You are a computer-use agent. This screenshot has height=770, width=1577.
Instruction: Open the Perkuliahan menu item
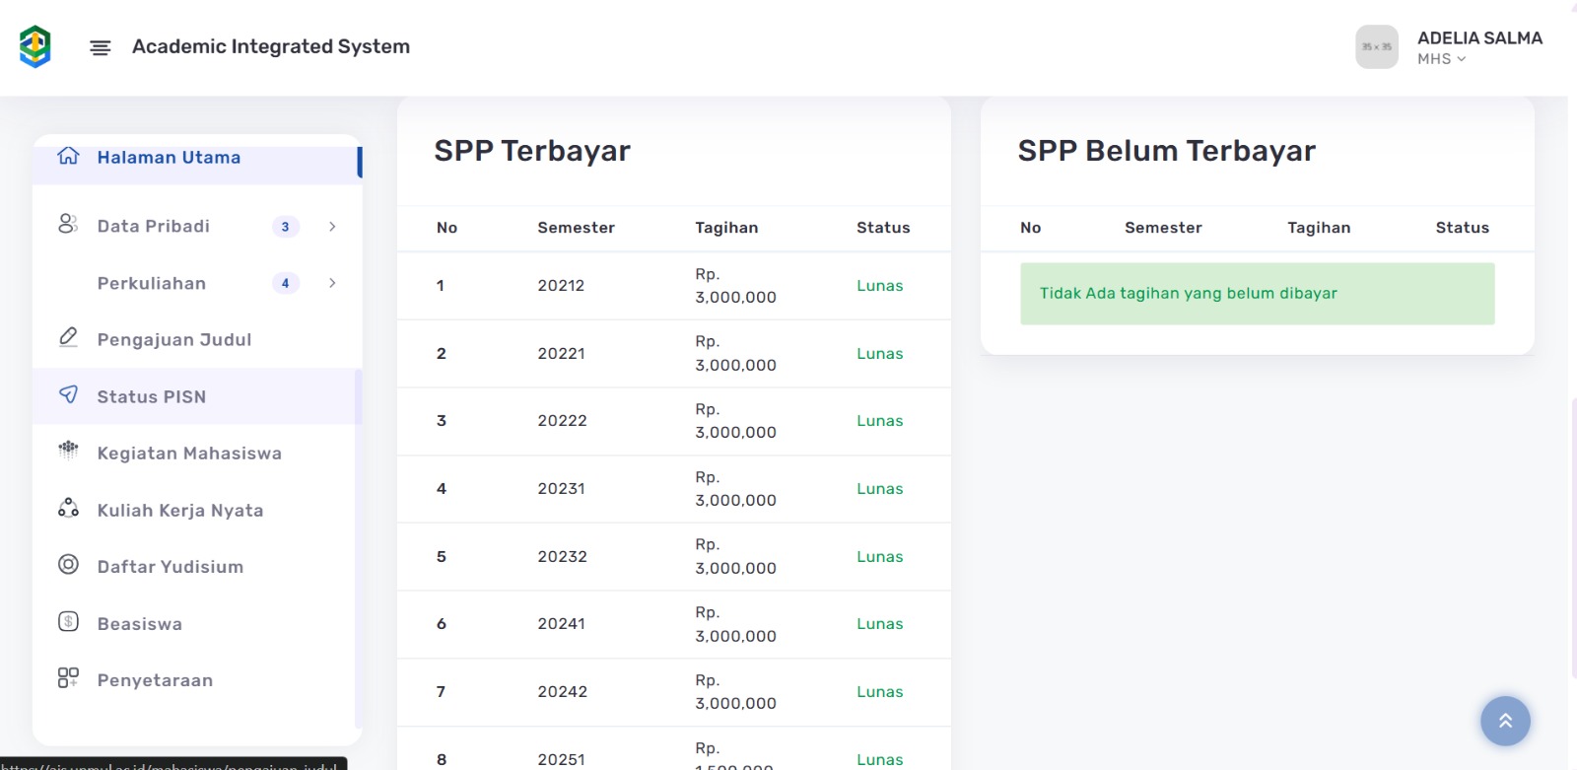tap(152, 284)
